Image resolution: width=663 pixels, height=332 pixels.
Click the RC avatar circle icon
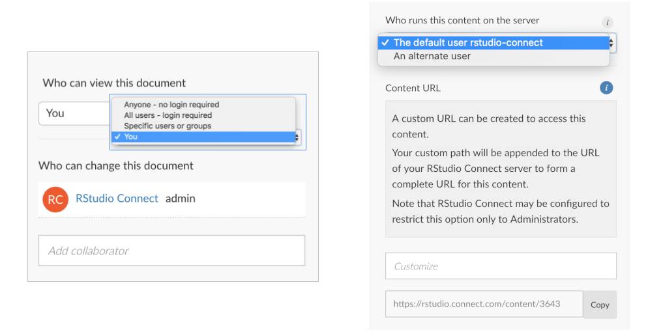(x=55, y=199)
